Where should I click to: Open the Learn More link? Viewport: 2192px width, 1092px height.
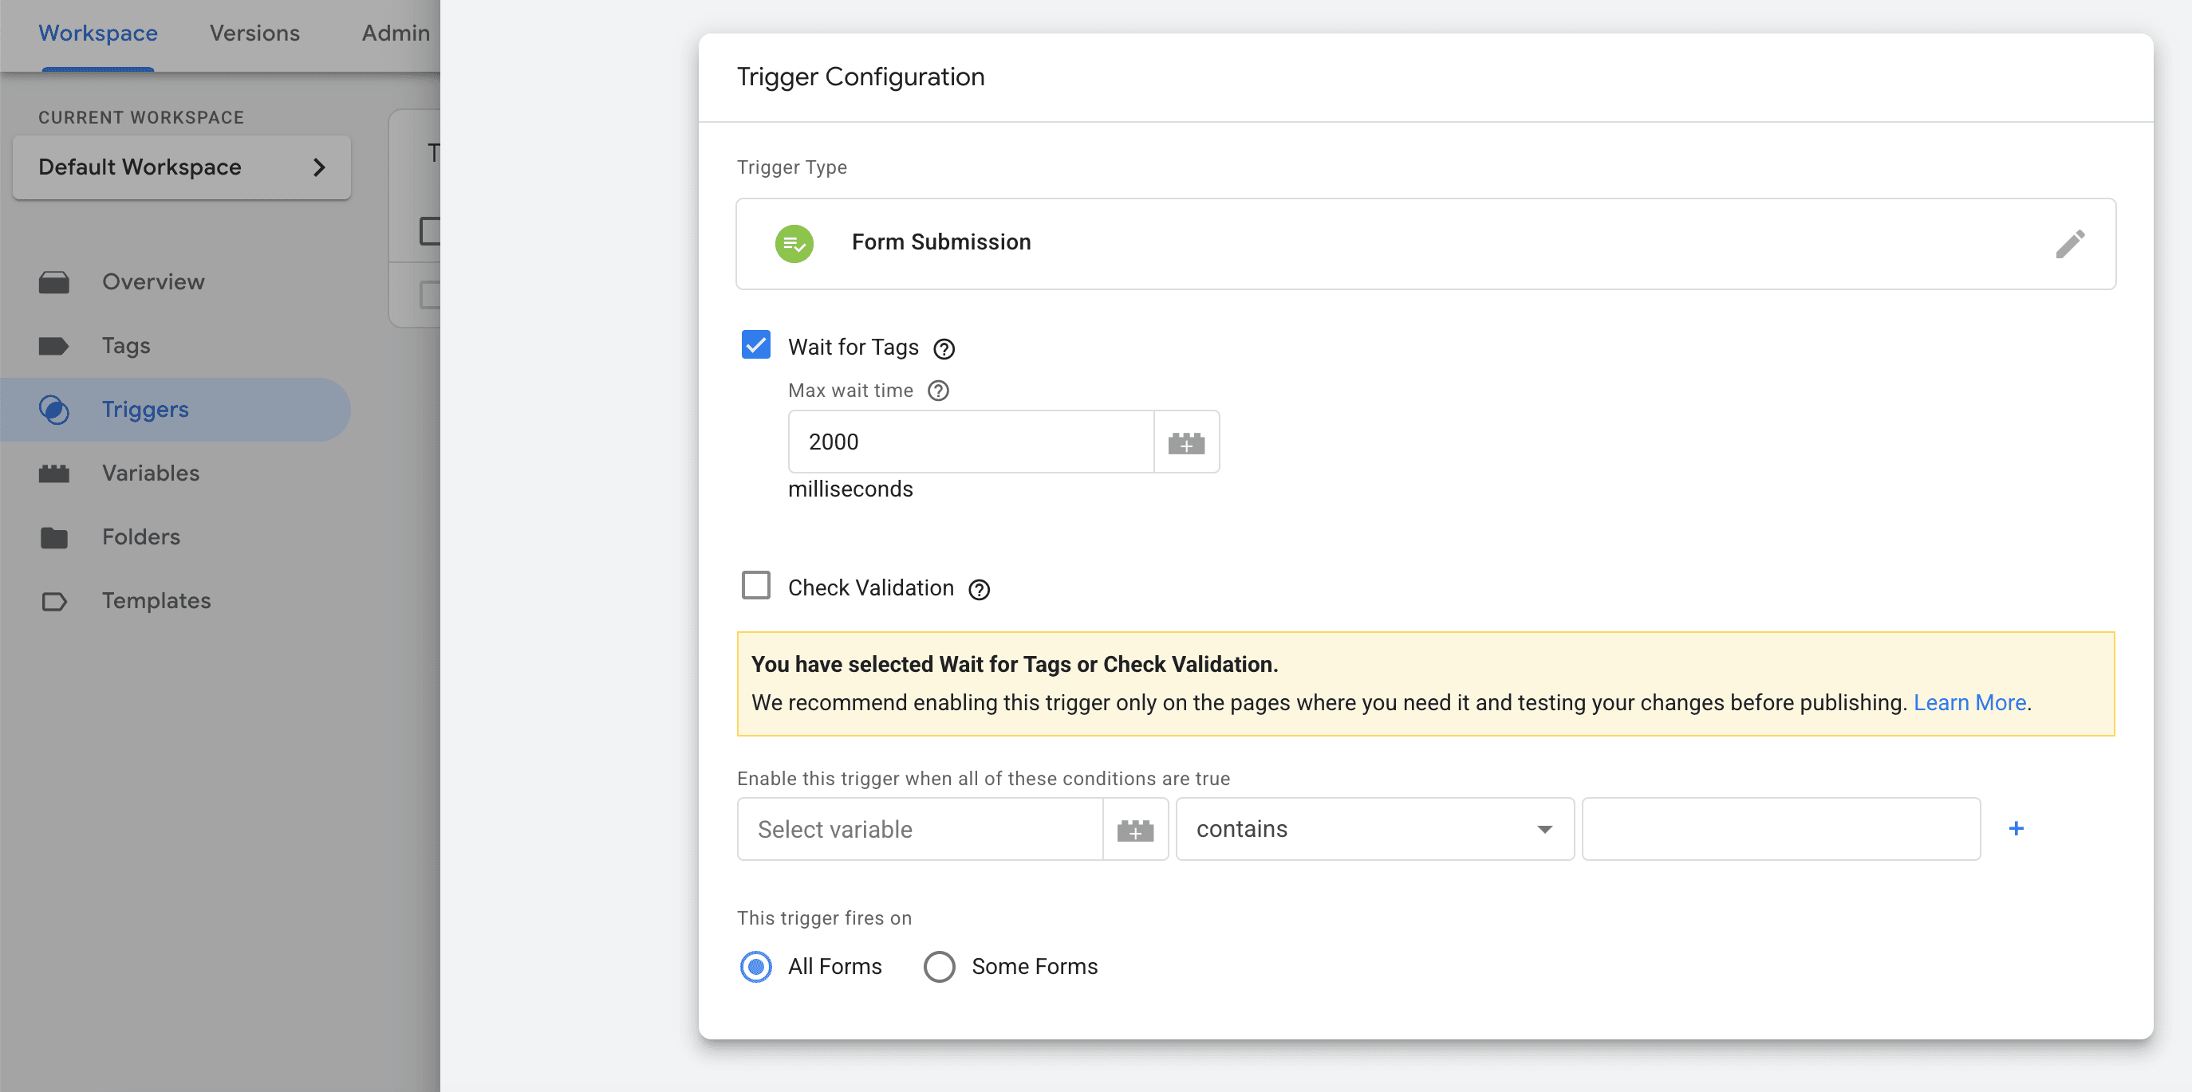click(x=1969, y=702)
